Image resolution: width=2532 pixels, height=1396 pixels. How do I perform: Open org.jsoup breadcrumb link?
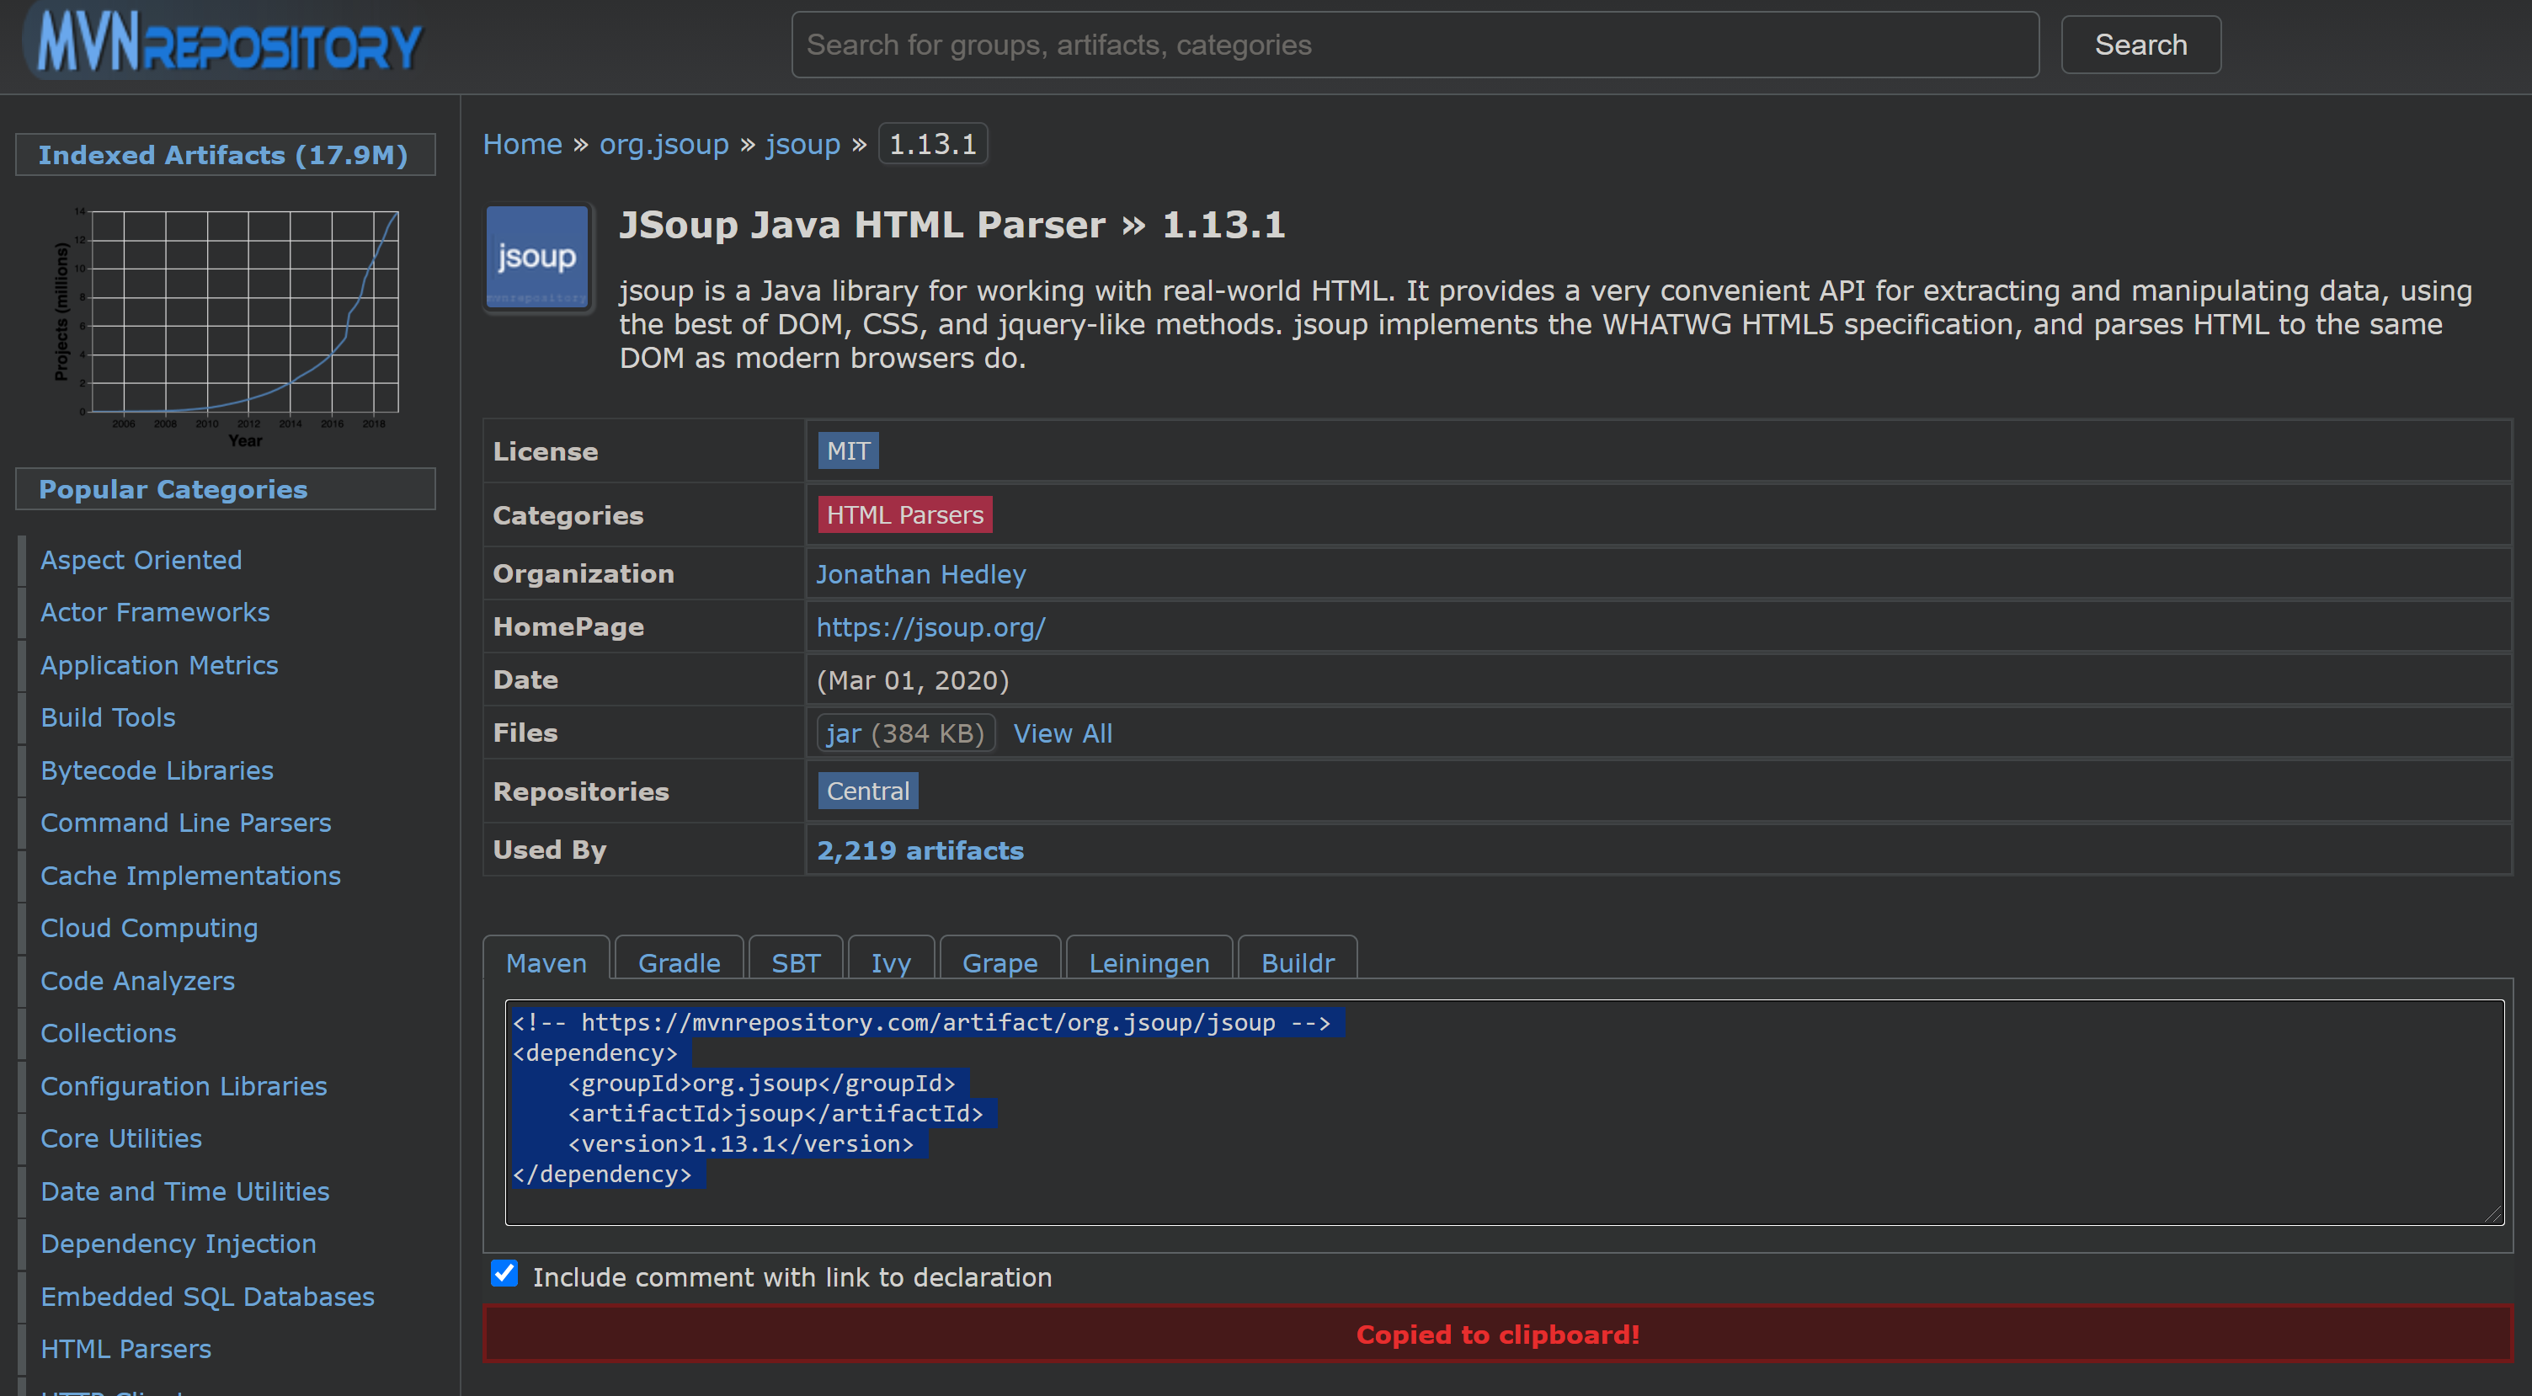[x=664, y=145]
